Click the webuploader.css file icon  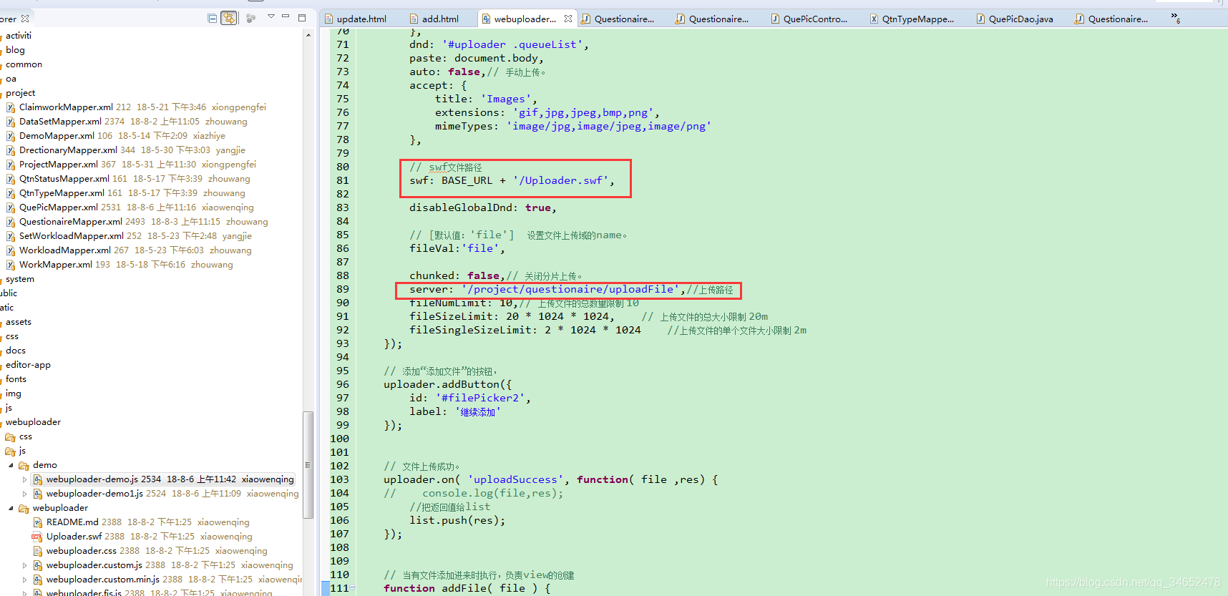pyautogui.click(x=37, y=551)
